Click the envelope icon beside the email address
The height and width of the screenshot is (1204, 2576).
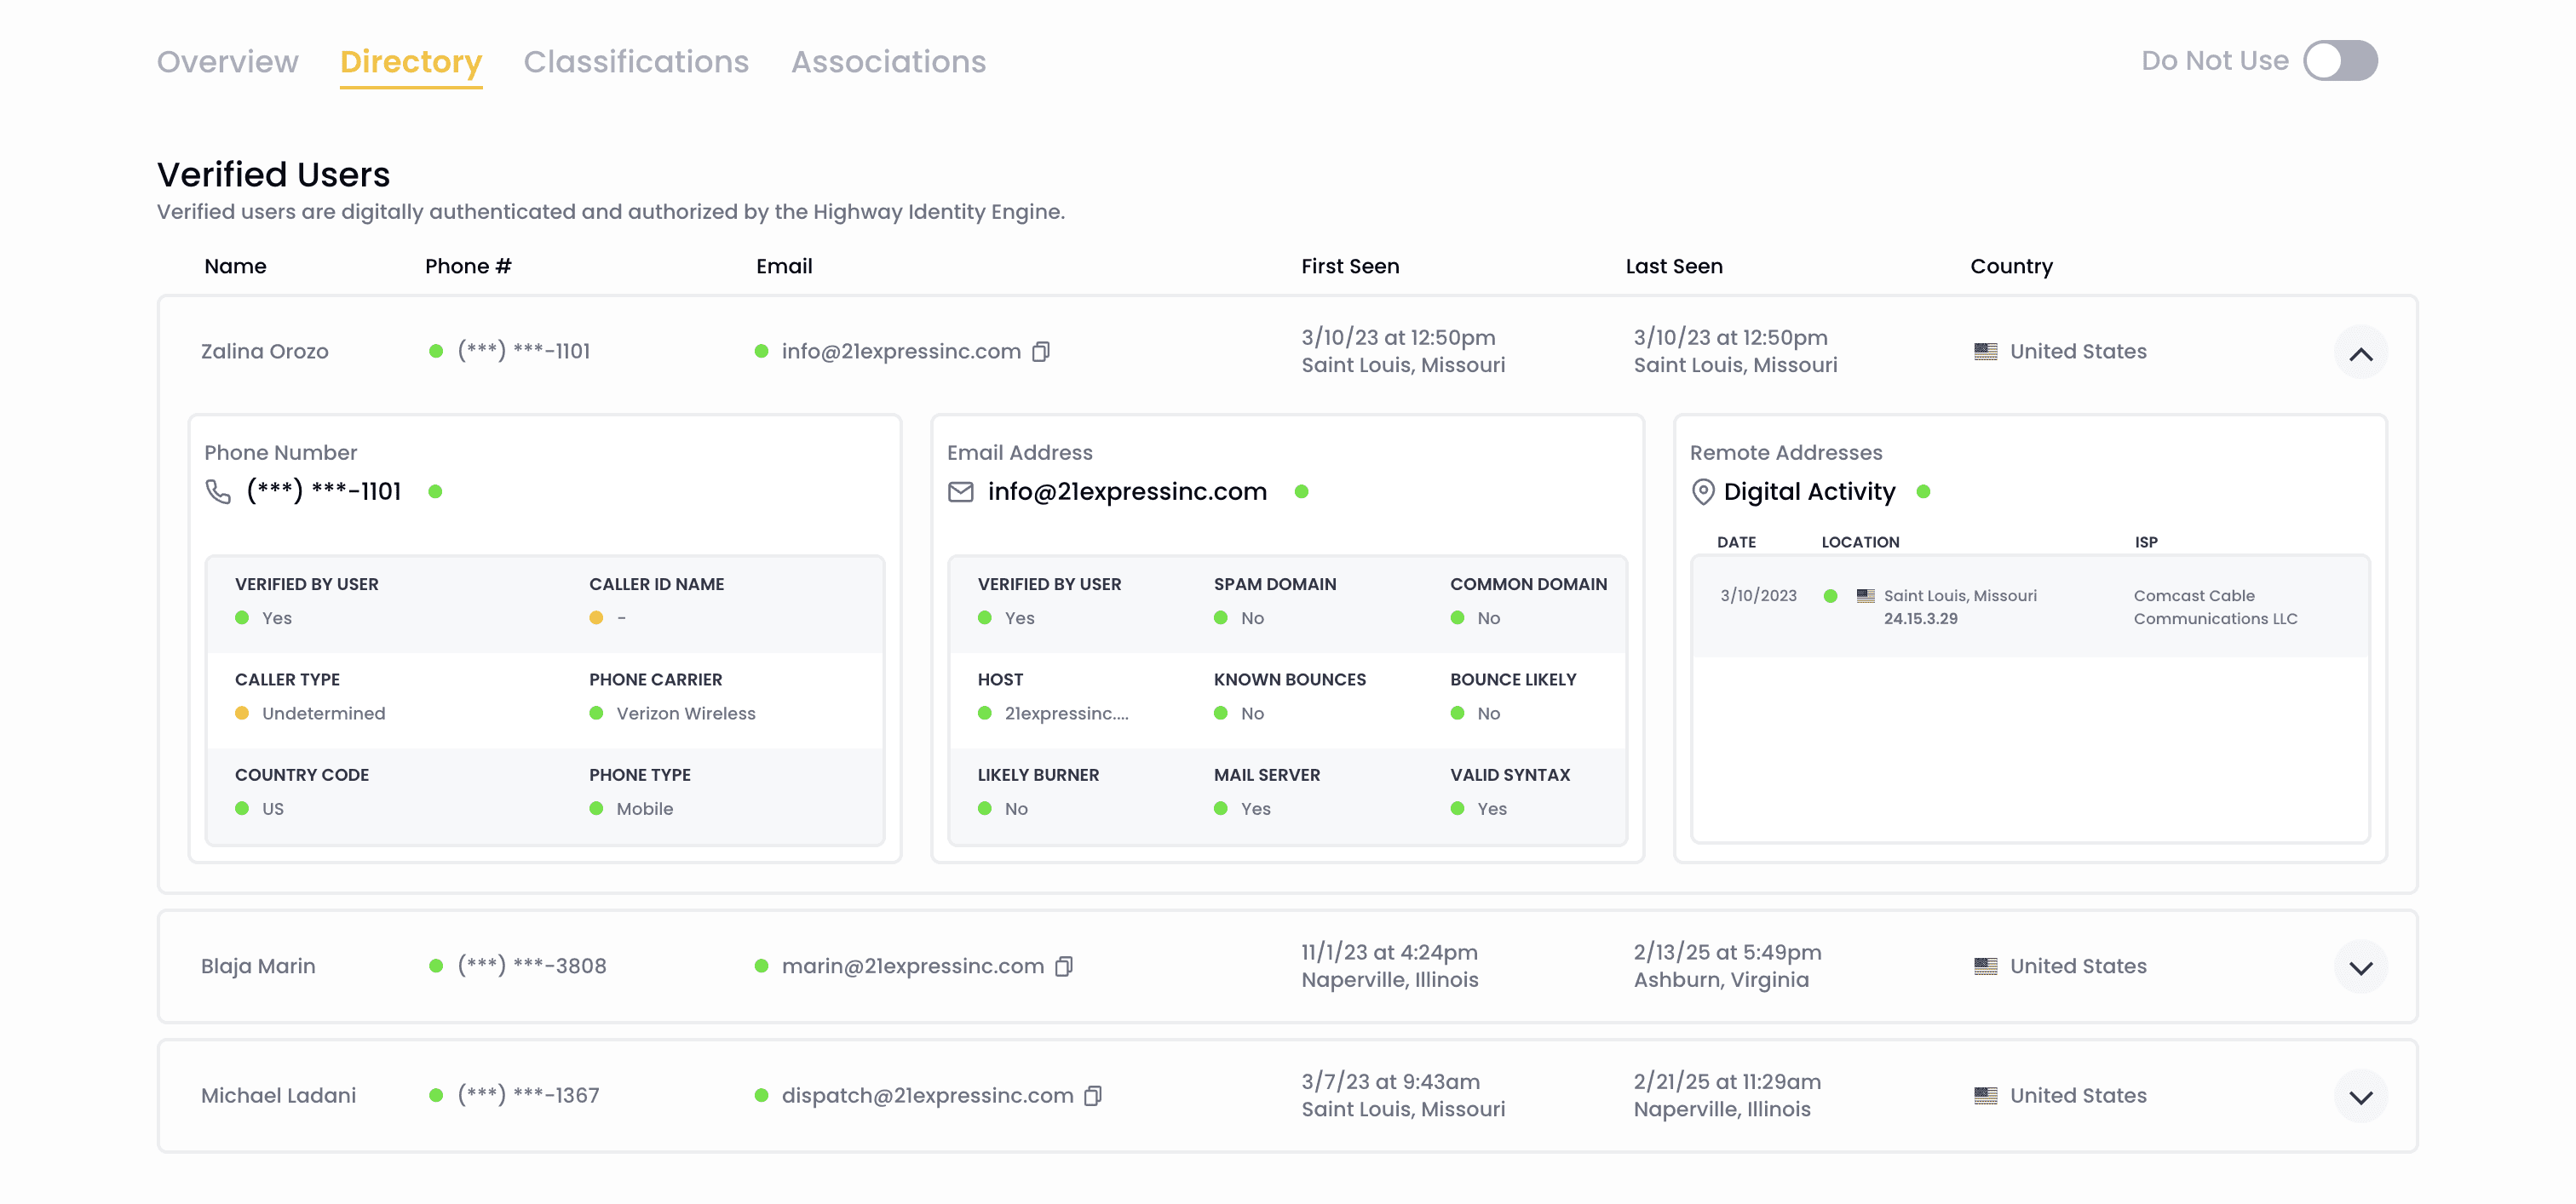tap(960, 491)
